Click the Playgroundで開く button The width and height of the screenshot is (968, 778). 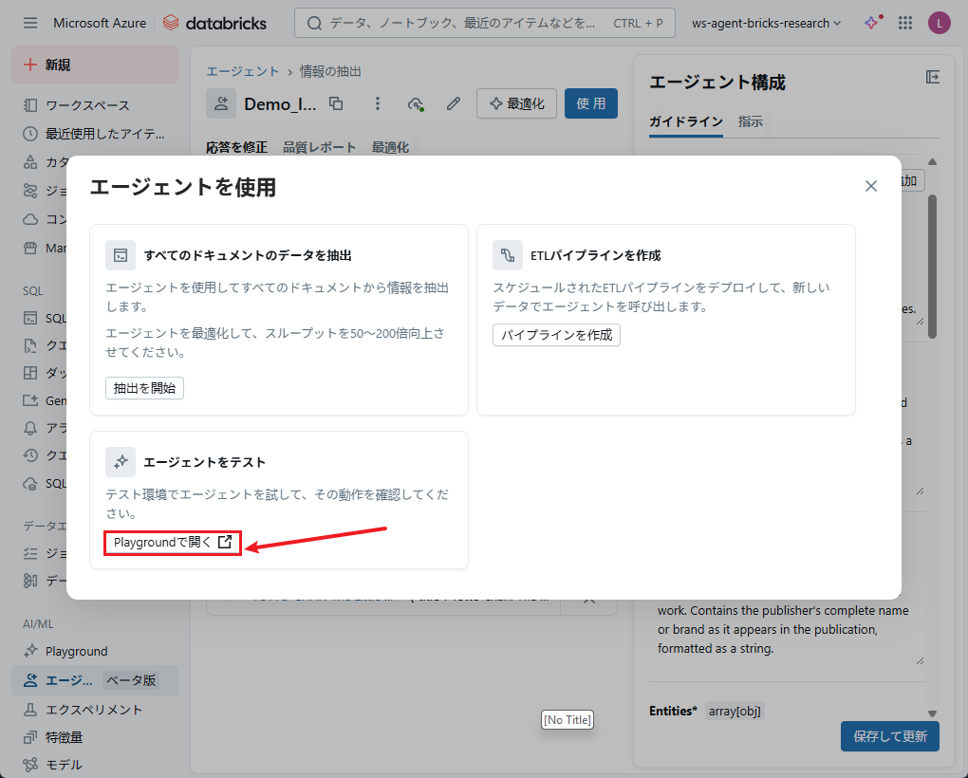pyautogui.click(x=172, y=543)
